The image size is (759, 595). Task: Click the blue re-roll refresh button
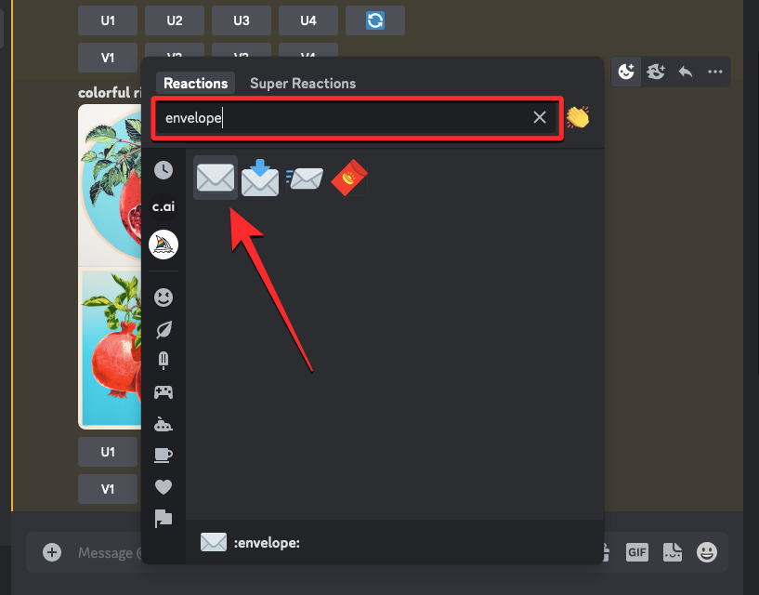coord(375,20)
